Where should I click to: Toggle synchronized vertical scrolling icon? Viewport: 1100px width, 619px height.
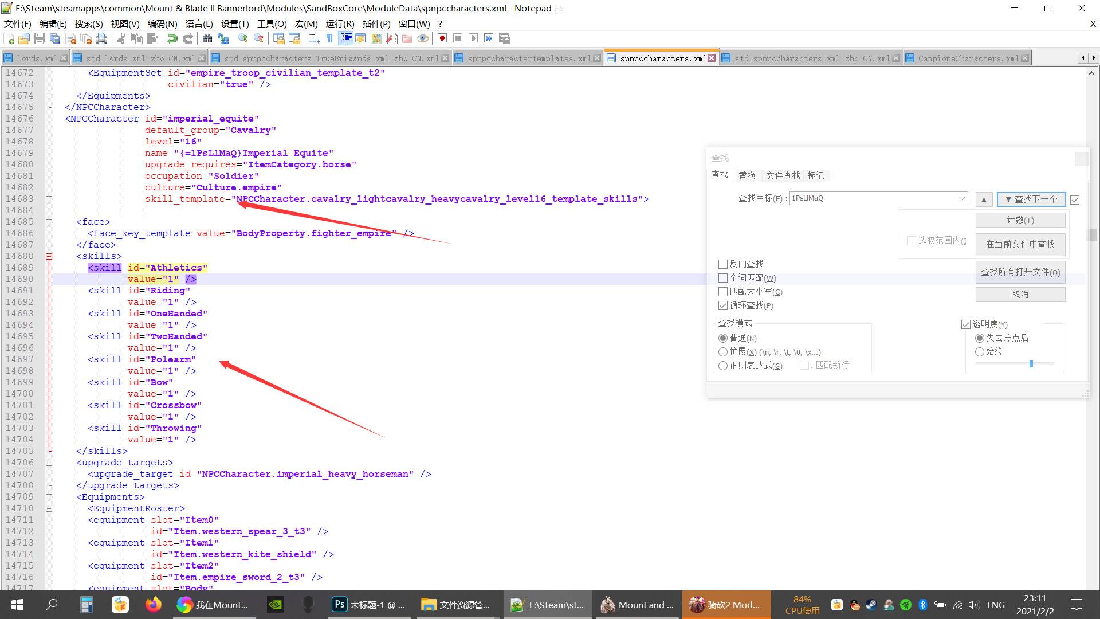coord(278,38)
